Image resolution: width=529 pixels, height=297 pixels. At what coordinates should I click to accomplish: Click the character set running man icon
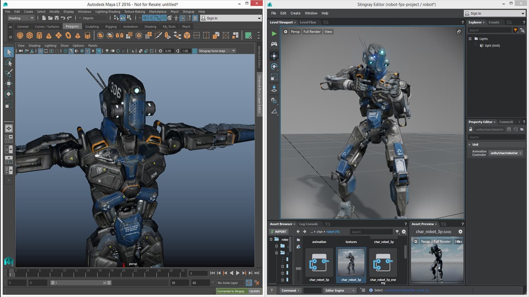(x=257, y=283)
